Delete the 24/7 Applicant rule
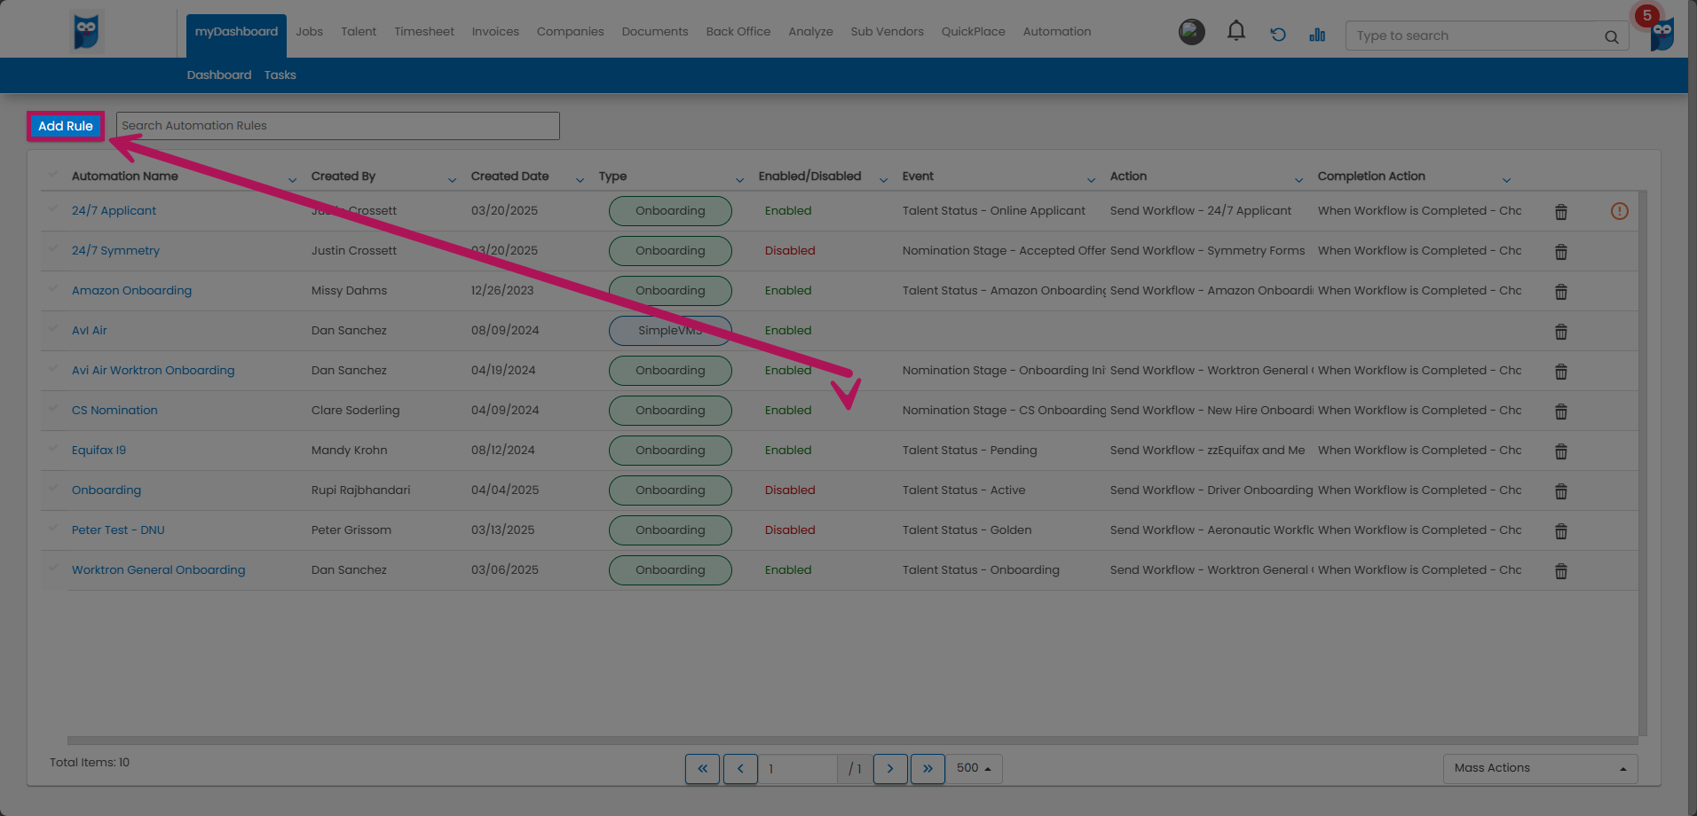This screenshot has height=816, width=1697. pyautogui.click(x=1560, y=212)
